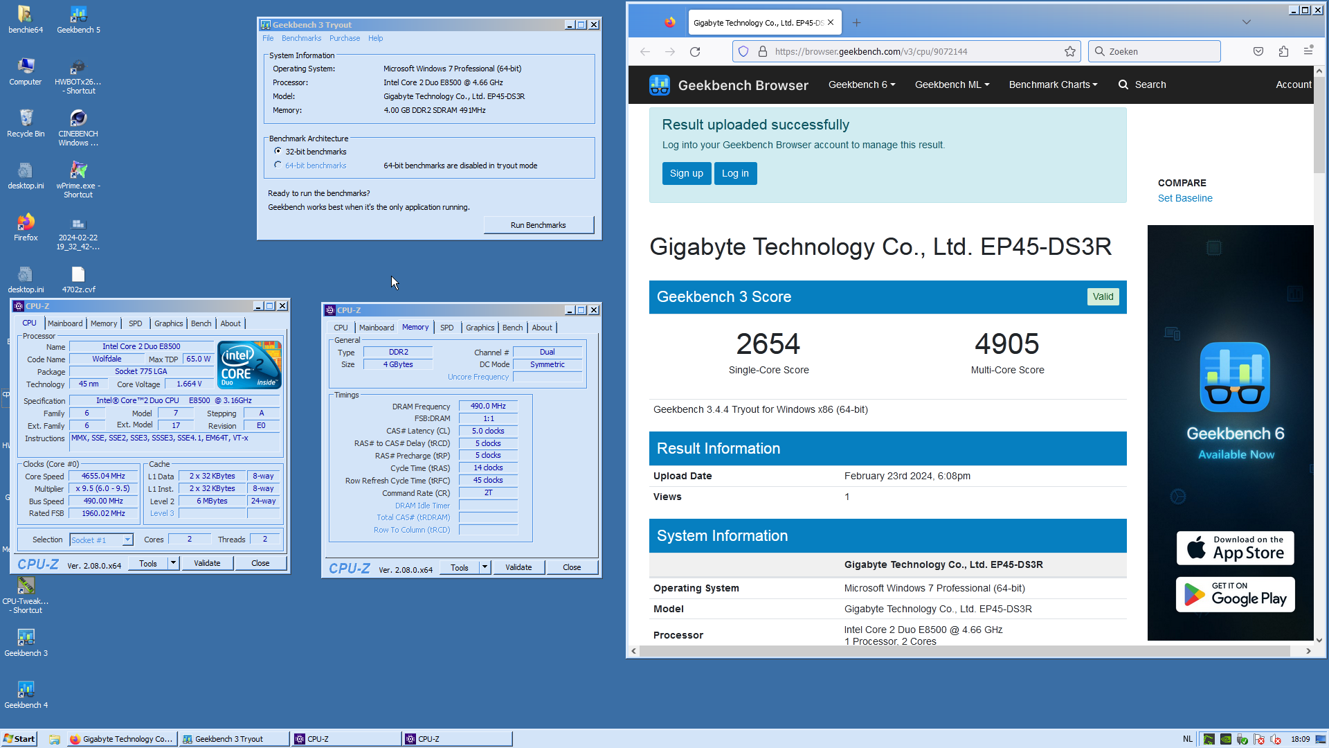Viewport: 1329px width, 748px height.
Task: Open Firefox extensions icon
Action: tap(1283, 51)
